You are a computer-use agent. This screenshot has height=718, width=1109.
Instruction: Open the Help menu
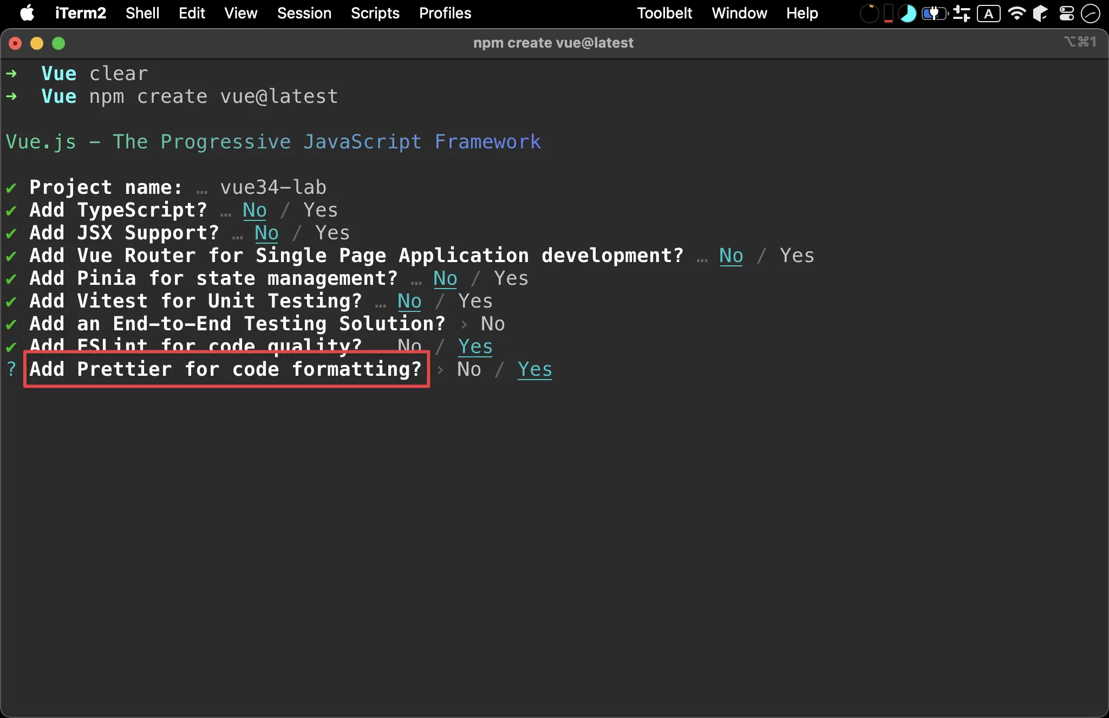[x=802, y=13]
